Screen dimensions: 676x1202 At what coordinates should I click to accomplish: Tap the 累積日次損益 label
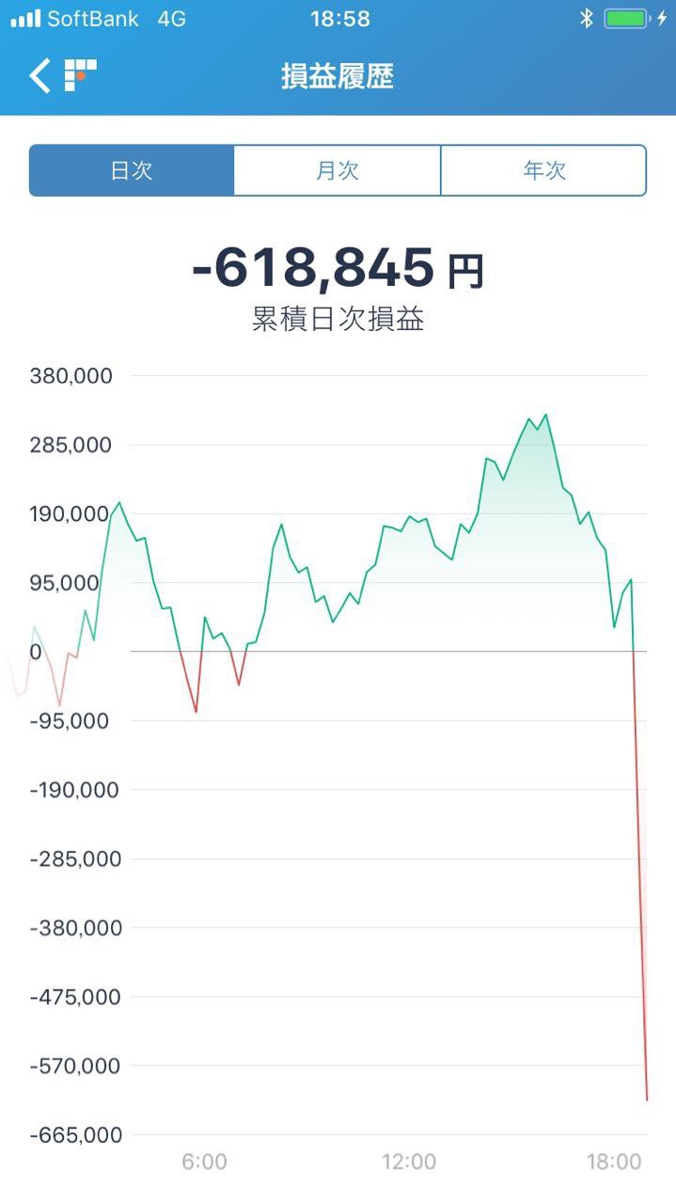click(x=338, y=320)
